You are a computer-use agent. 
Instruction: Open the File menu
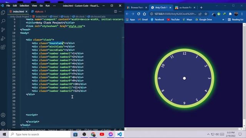(x=8, y=6)
